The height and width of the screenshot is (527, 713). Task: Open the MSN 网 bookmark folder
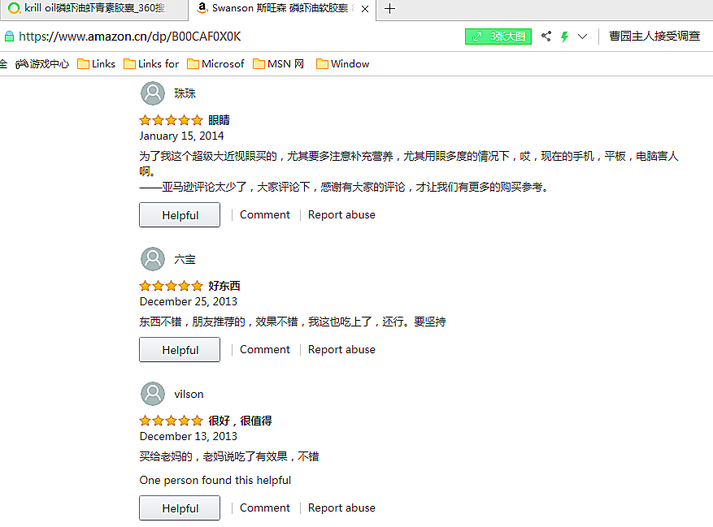coord(278,64)
